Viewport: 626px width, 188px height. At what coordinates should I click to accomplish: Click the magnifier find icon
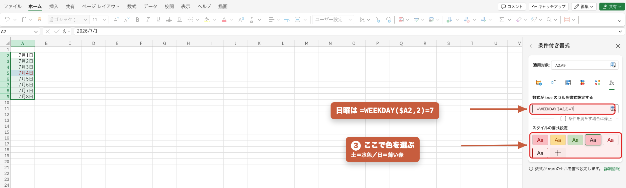click(x=549, y=20)
